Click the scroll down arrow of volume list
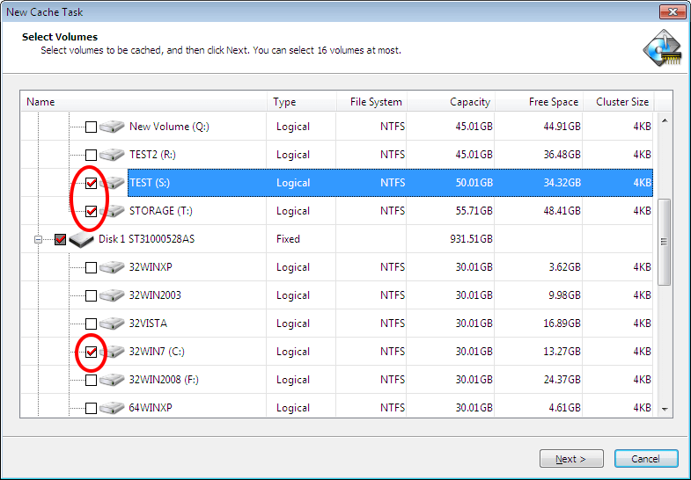The image size is (691, 480). tap(665, 409)
